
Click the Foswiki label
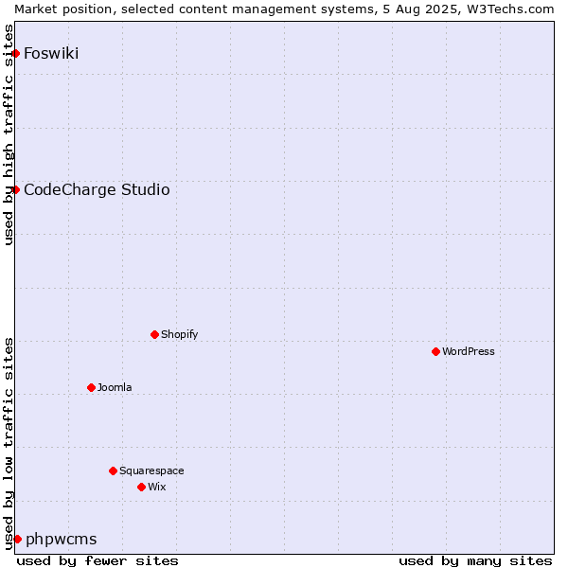tap(51, 54)
